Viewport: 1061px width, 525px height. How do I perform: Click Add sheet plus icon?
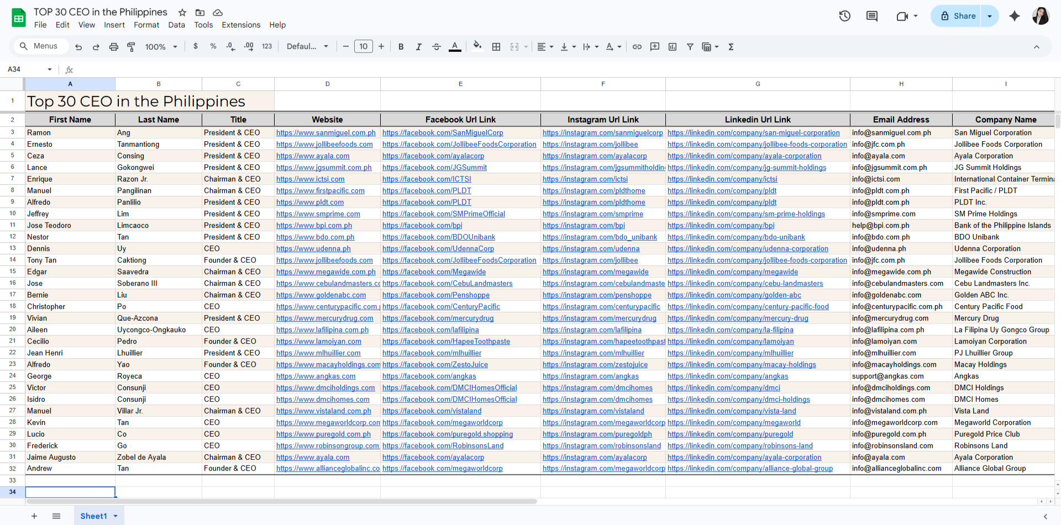(x=34, y=516)
